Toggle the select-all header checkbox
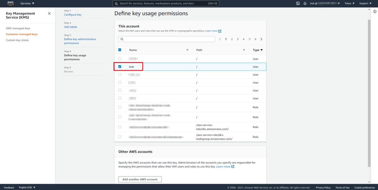The height and width of the screenshot is (190, 378). [120, 50]
